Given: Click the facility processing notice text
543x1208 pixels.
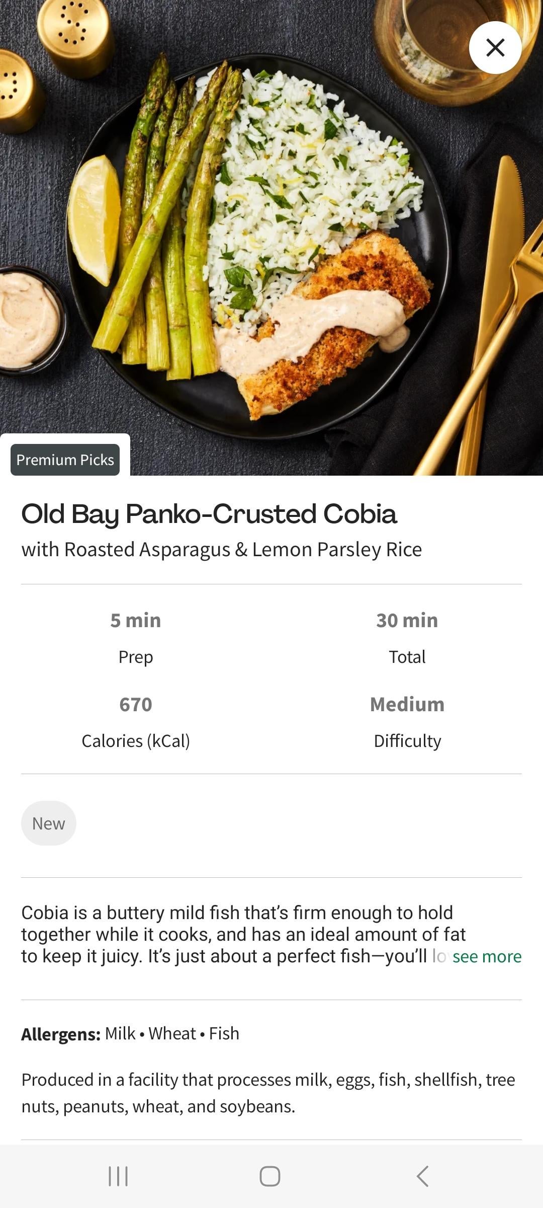Looking at the screenshot, I should (268, 1093).
